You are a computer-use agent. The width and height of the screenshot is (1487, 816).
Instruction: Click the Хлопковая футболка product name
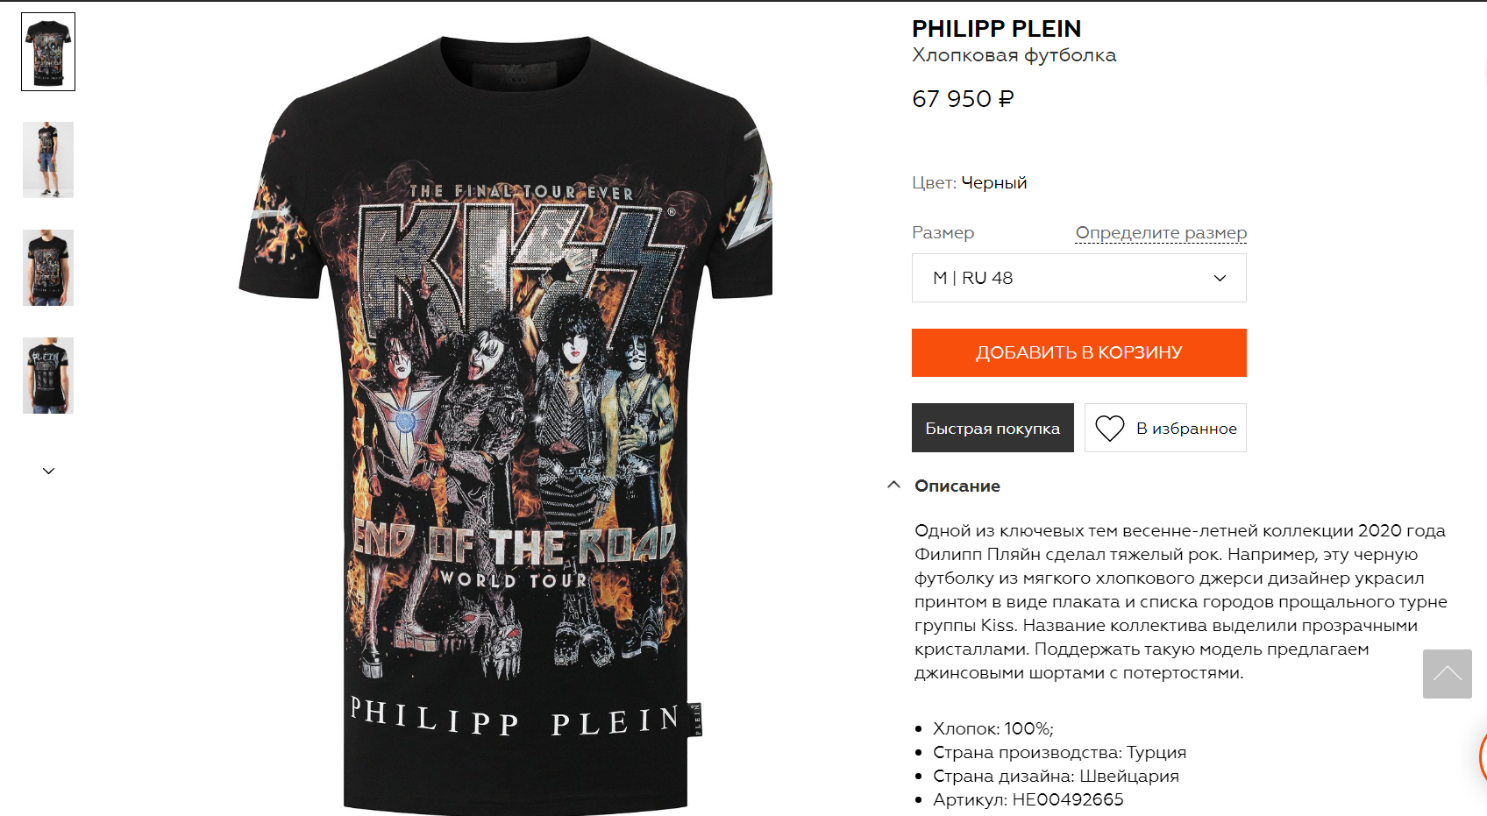(x=1014, y=55)
